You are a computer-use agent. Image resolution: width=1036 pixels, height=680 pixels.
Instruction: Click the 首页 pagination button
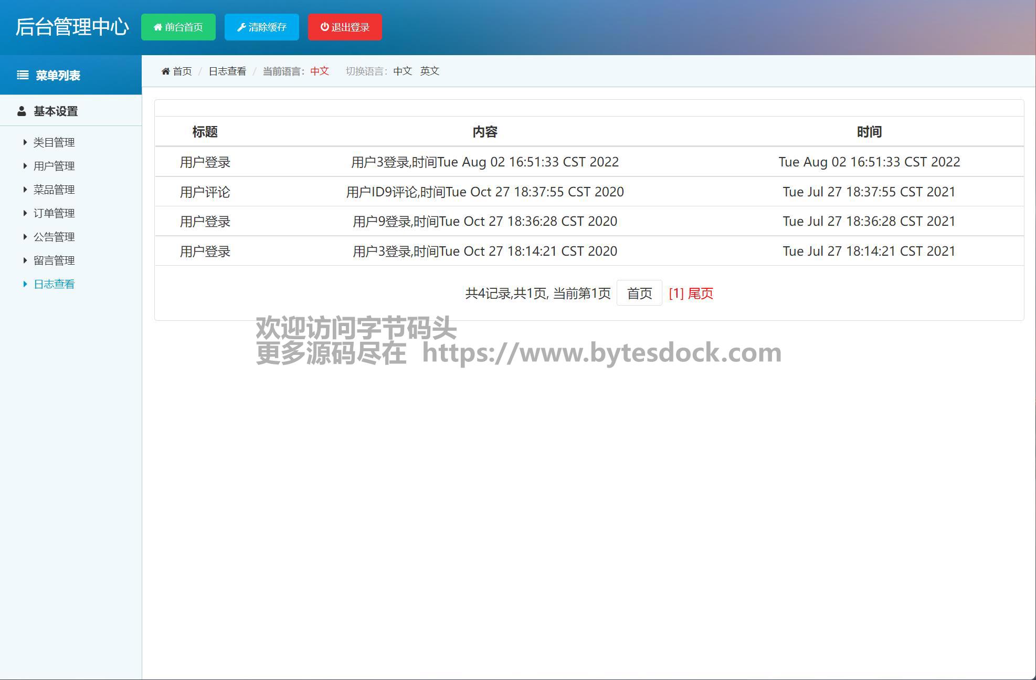point(639,293)
